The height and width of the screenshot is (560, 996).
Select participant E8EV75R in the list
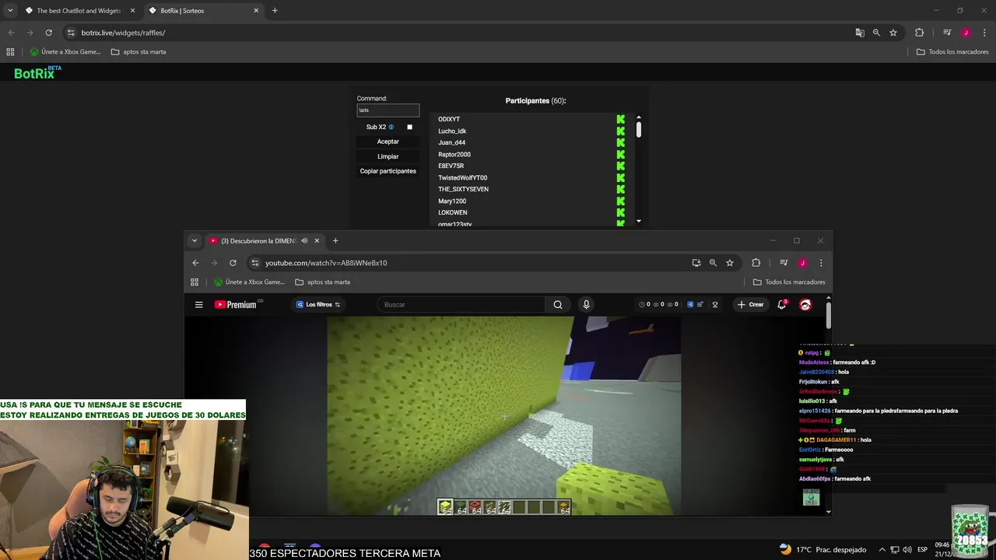tap(451, 166)
